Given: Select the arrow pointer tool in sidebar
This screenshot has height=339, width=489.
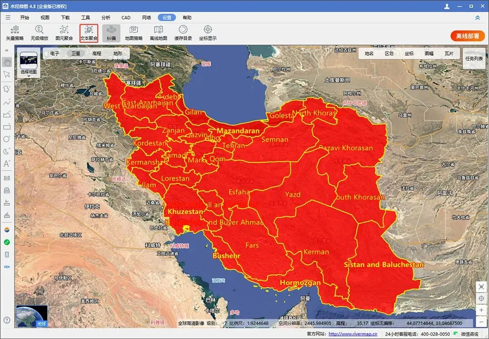Looking at the screenshot, I should [7, 74].
